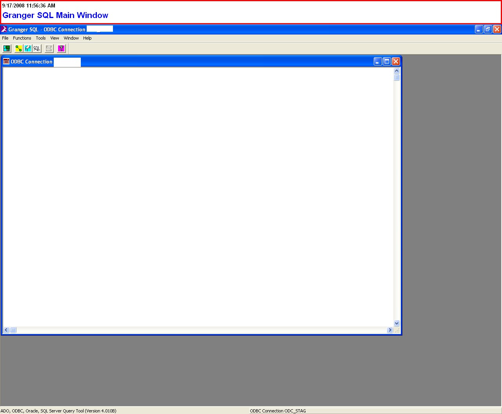Open the File menu
502x414 pixels.
click(5, 38)
